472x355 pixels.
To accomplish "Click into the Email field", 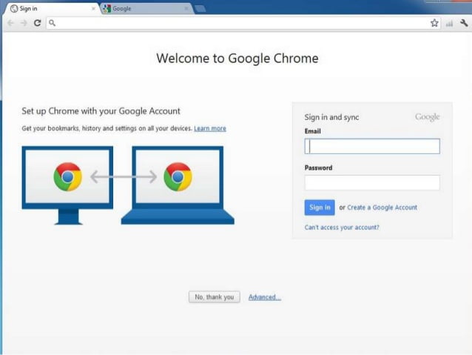I will 372,146.
